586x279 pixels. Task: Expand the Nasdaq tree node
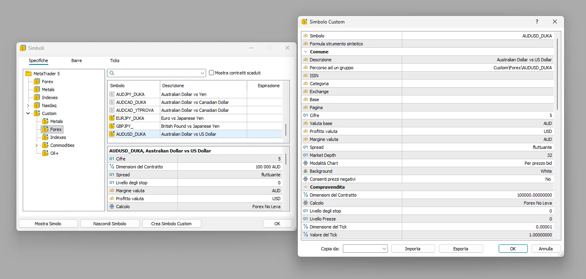[28, 105]
